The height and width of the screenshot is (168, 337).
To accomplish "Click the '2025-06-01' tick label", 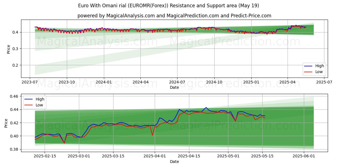I will tap(304, 156).
